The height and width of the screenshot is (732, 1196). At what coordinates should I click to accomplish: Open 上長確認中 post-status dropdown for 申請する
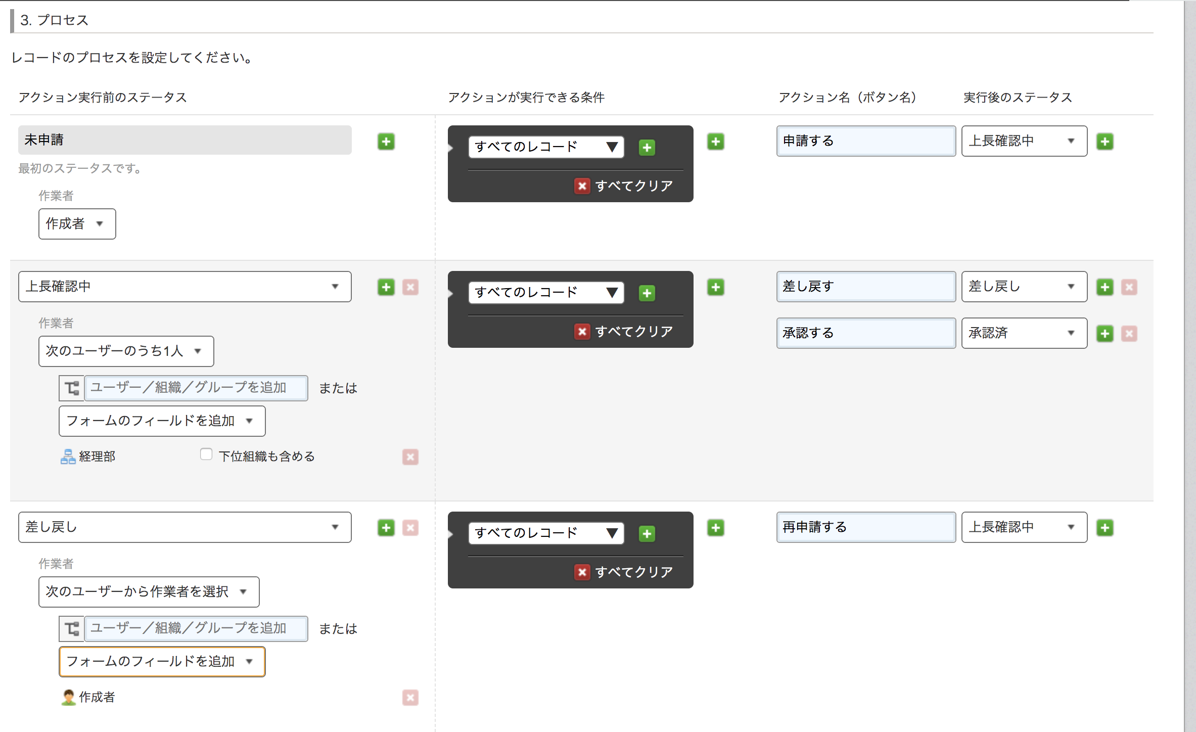1025,141
